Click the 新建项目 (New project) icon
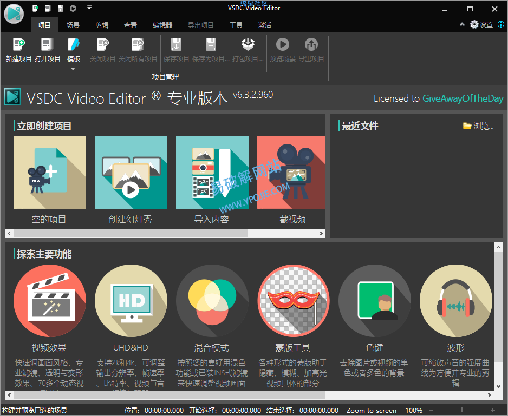This screenshot has height=416, width=508. click(18, 45)
